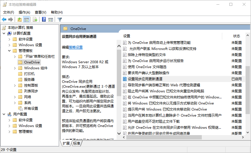The height and width of the screenshot is (153, 251).
Task: Toggle the show/hide console tree icon
Action: click(x=26, y=20)
